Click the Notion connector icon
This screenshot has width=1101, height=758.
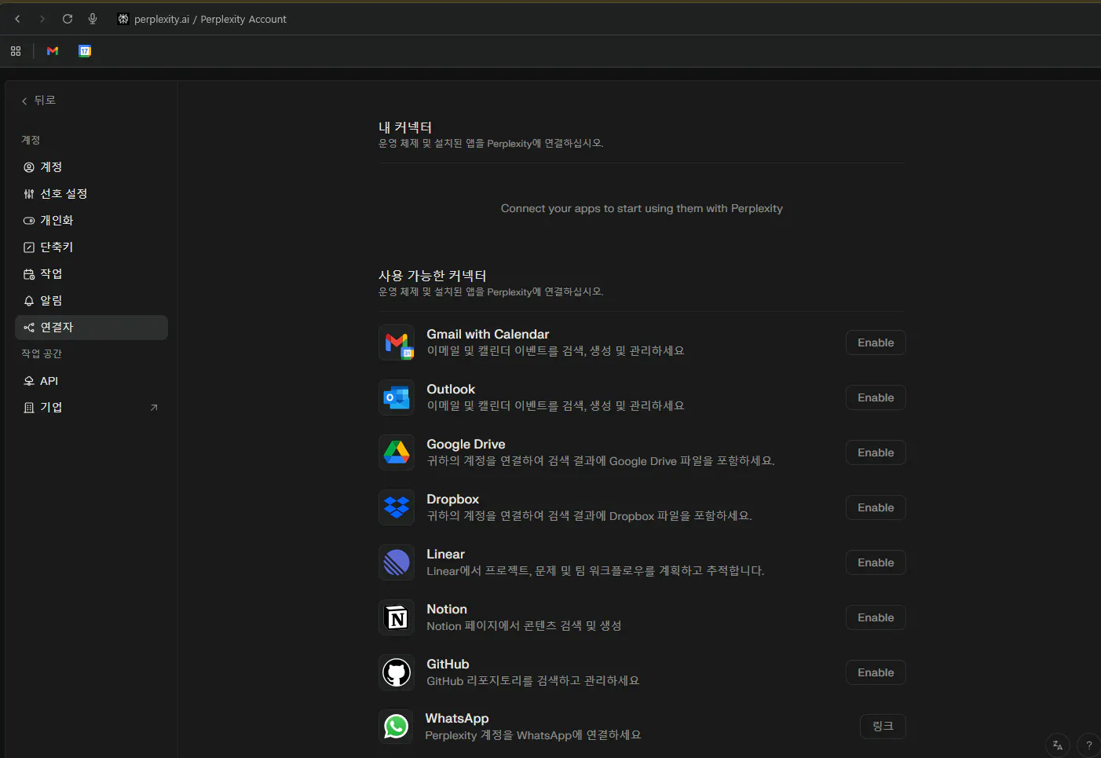(x=397, y=617)
